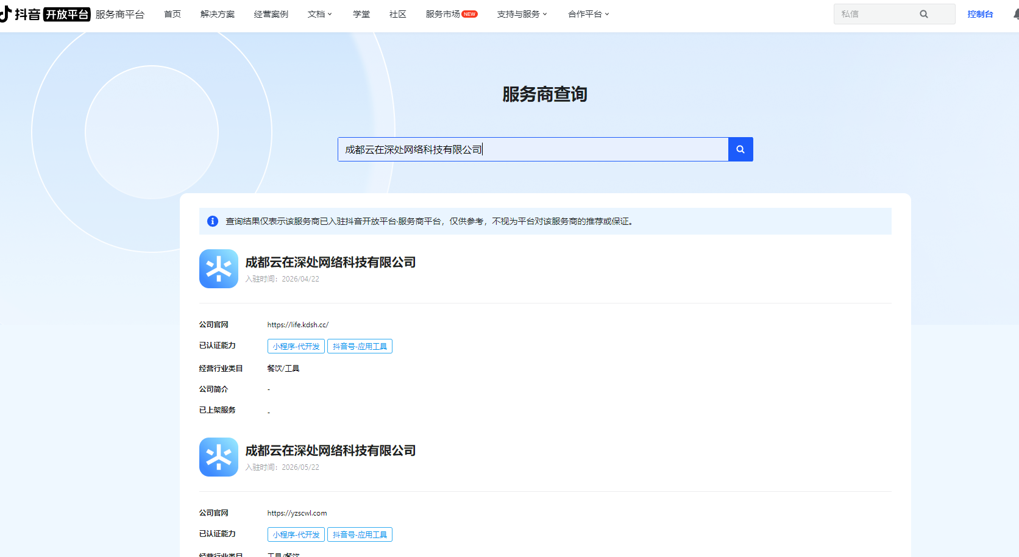Click the company name above 入驻时间 2026/05/22
The height and width of the screenshot is (557, 1019).
[331, 450]
